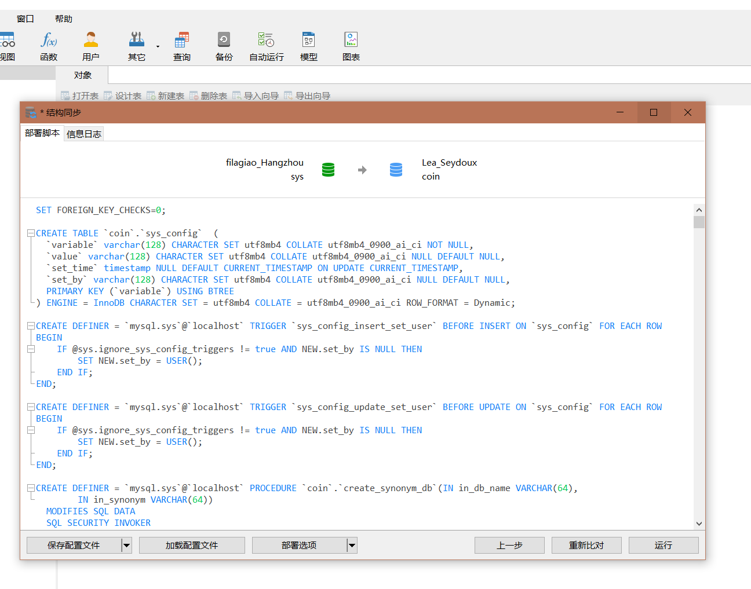
Task: Open the 帮助 menu
Action: [64, 19]
